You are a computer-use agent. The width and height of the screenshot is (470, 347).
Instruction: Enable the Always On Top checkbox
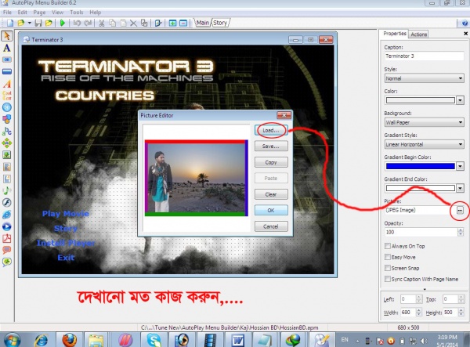pos(388,246)
